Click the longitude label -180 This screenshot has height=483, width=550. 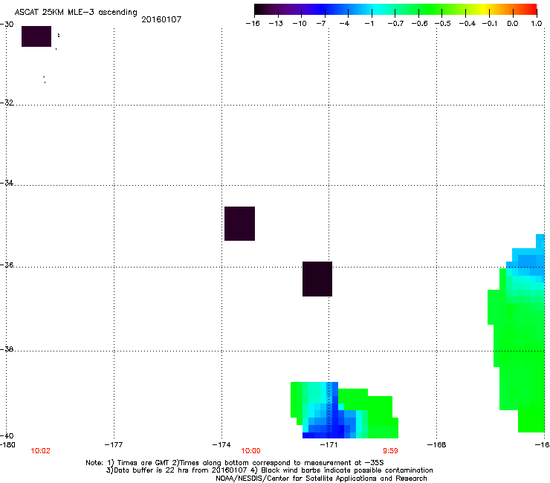point(7,445)
